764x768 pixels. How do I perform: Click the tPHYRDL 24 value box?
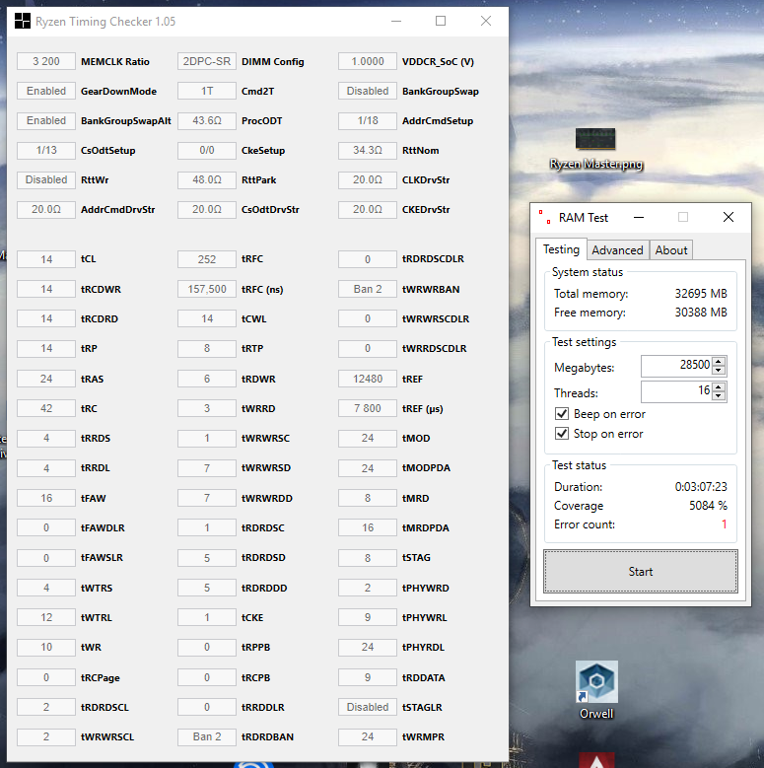368,647
